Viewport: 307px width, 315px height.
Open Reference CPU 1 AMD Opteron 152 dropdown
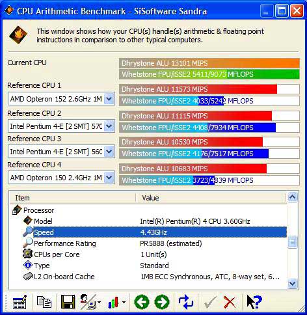tap(109, 99)
